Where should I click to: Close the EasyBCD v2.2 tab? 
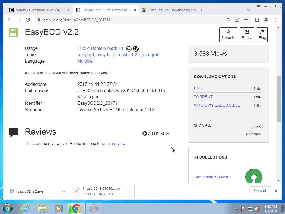(x=135, y=10)
